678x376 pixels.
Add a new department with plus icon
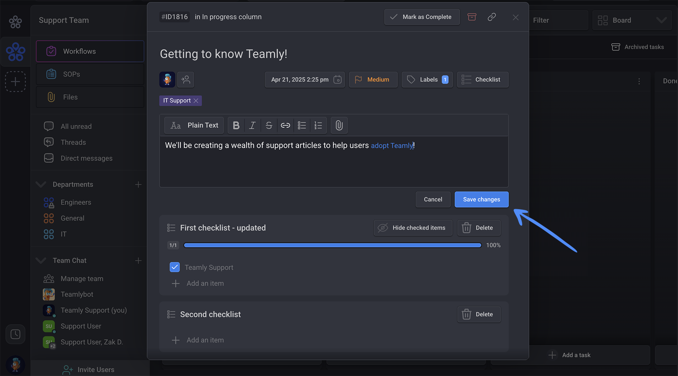pyautogui.click(x=138, y=184)
